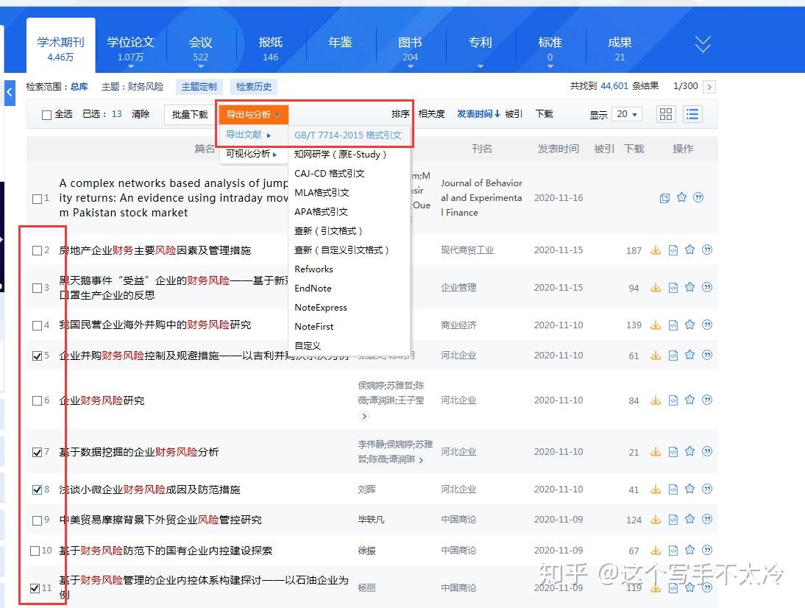Toggle the 全选 select-all checkbox
805x608 pixels.
pos(46,115)
